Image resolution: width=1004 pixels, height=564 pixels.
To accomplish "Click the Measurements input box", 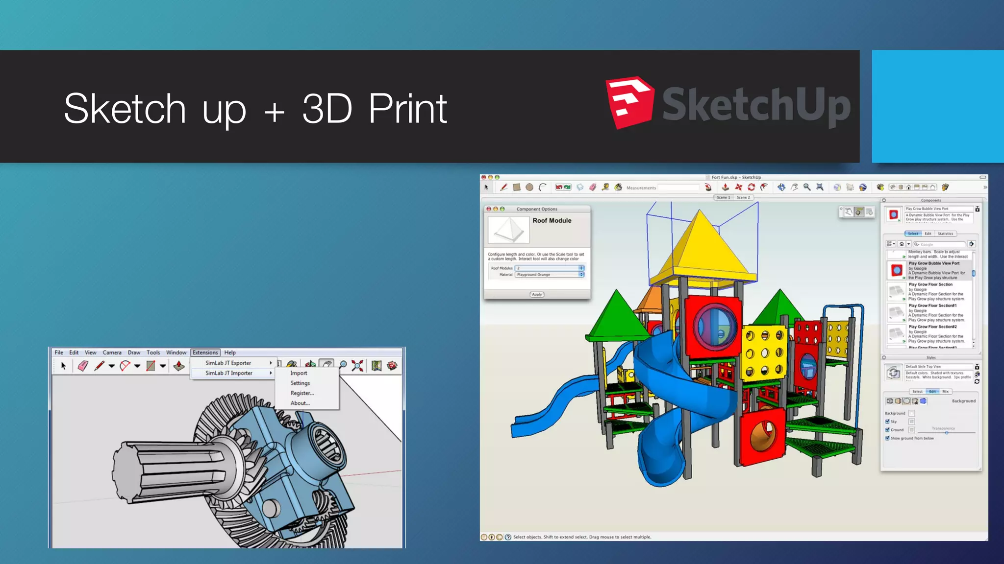I will (678, 188).
